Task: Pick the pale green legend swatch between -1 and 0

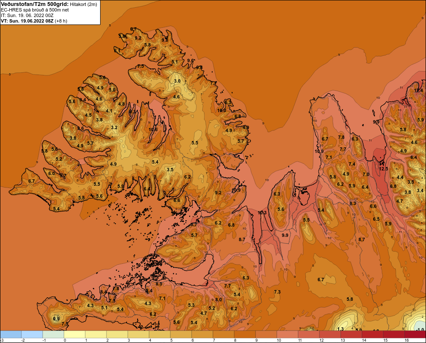Action: pyautogui.click(x=53, y=334)
